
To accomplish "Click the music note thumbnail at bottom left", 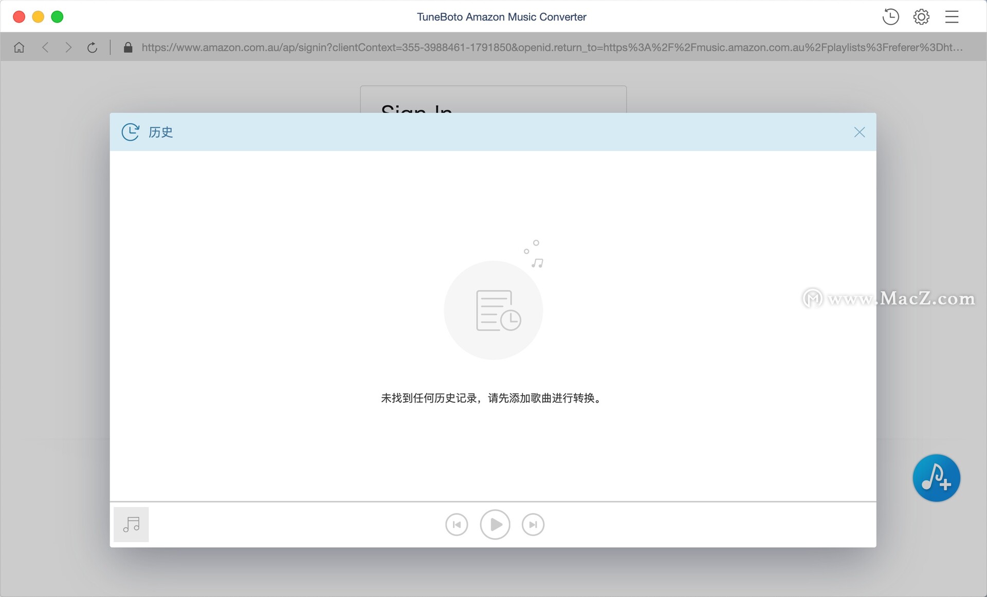I will pos(131,524).
